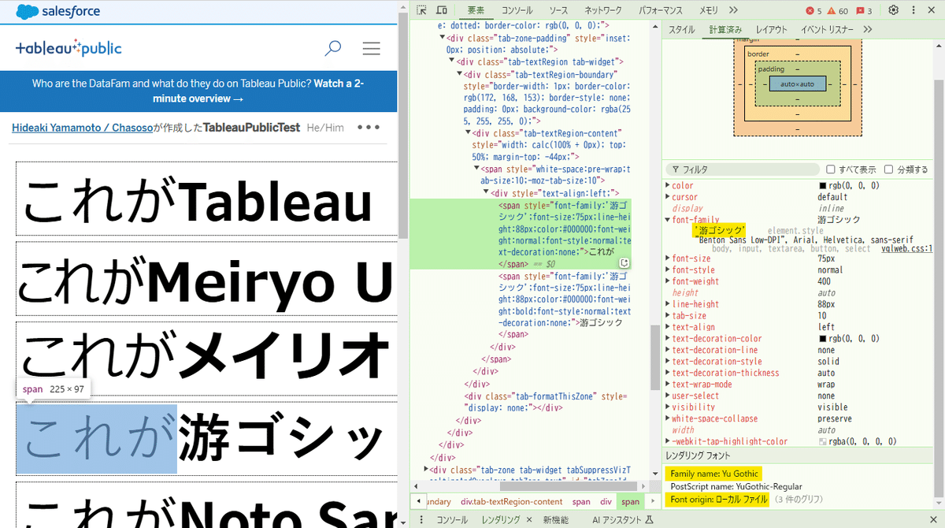Open the DevTools three-dot customize menu

(x=913, y=10)
